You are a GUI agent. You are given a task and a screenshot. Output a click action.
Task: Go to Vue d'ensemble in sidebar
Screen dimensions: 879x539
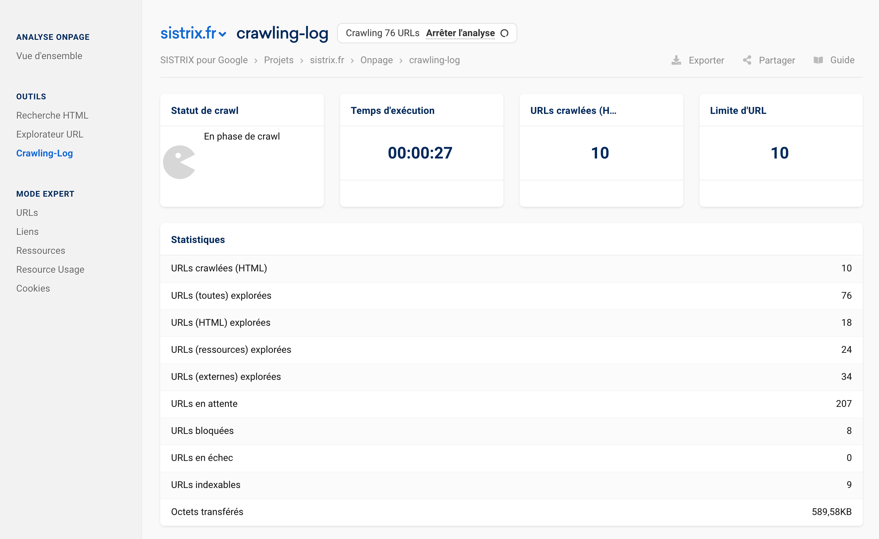[x=49, y=56]
